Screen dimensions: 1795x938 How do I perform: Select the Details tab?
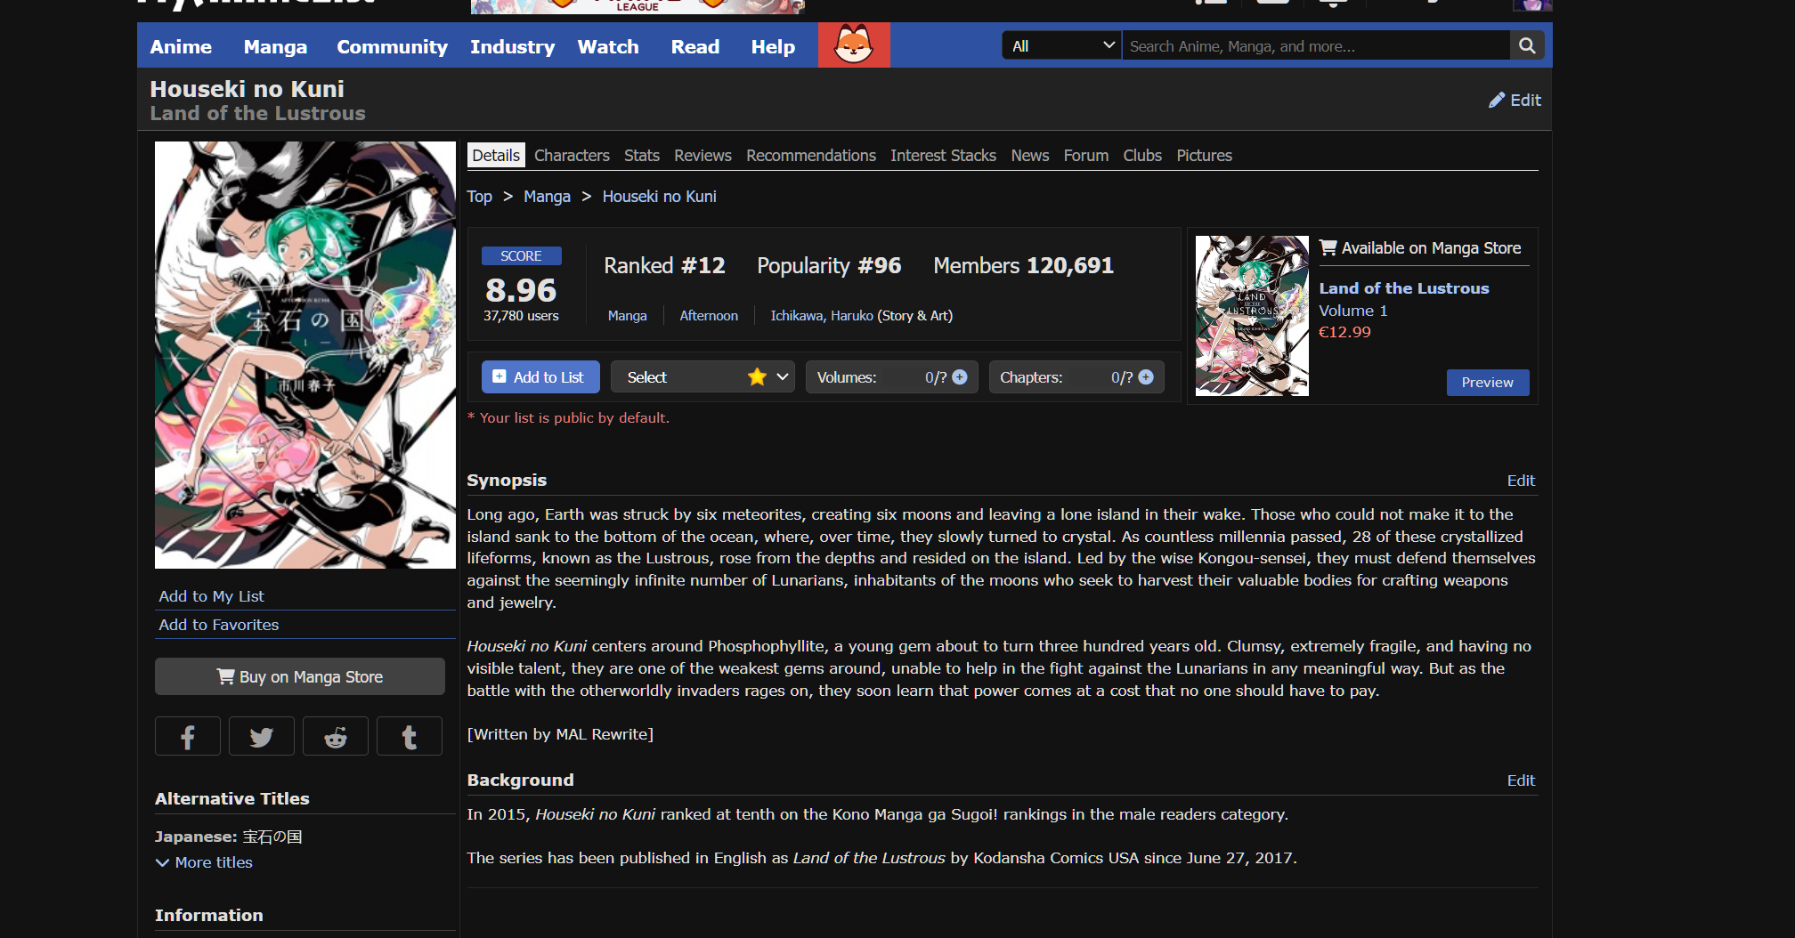(x=496, y=156)
